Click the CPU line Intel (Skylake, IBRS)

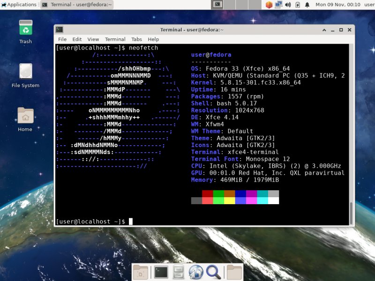(266, 166)
